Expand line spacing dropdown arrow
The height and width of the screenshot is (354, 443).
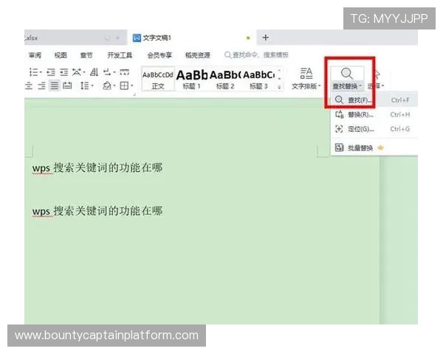92,86
